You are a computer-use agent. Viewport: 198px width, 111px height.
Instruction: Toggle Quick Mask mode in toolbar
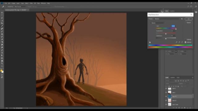(2, 75)
